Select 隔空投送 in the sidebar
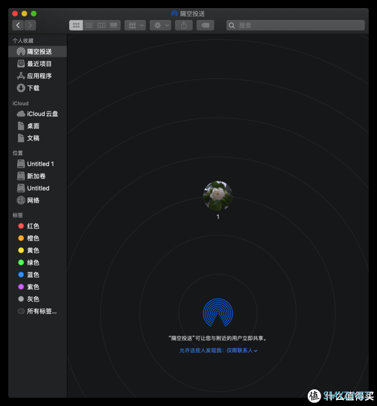This screenshot has height=406, width=377. coord(38,52)
